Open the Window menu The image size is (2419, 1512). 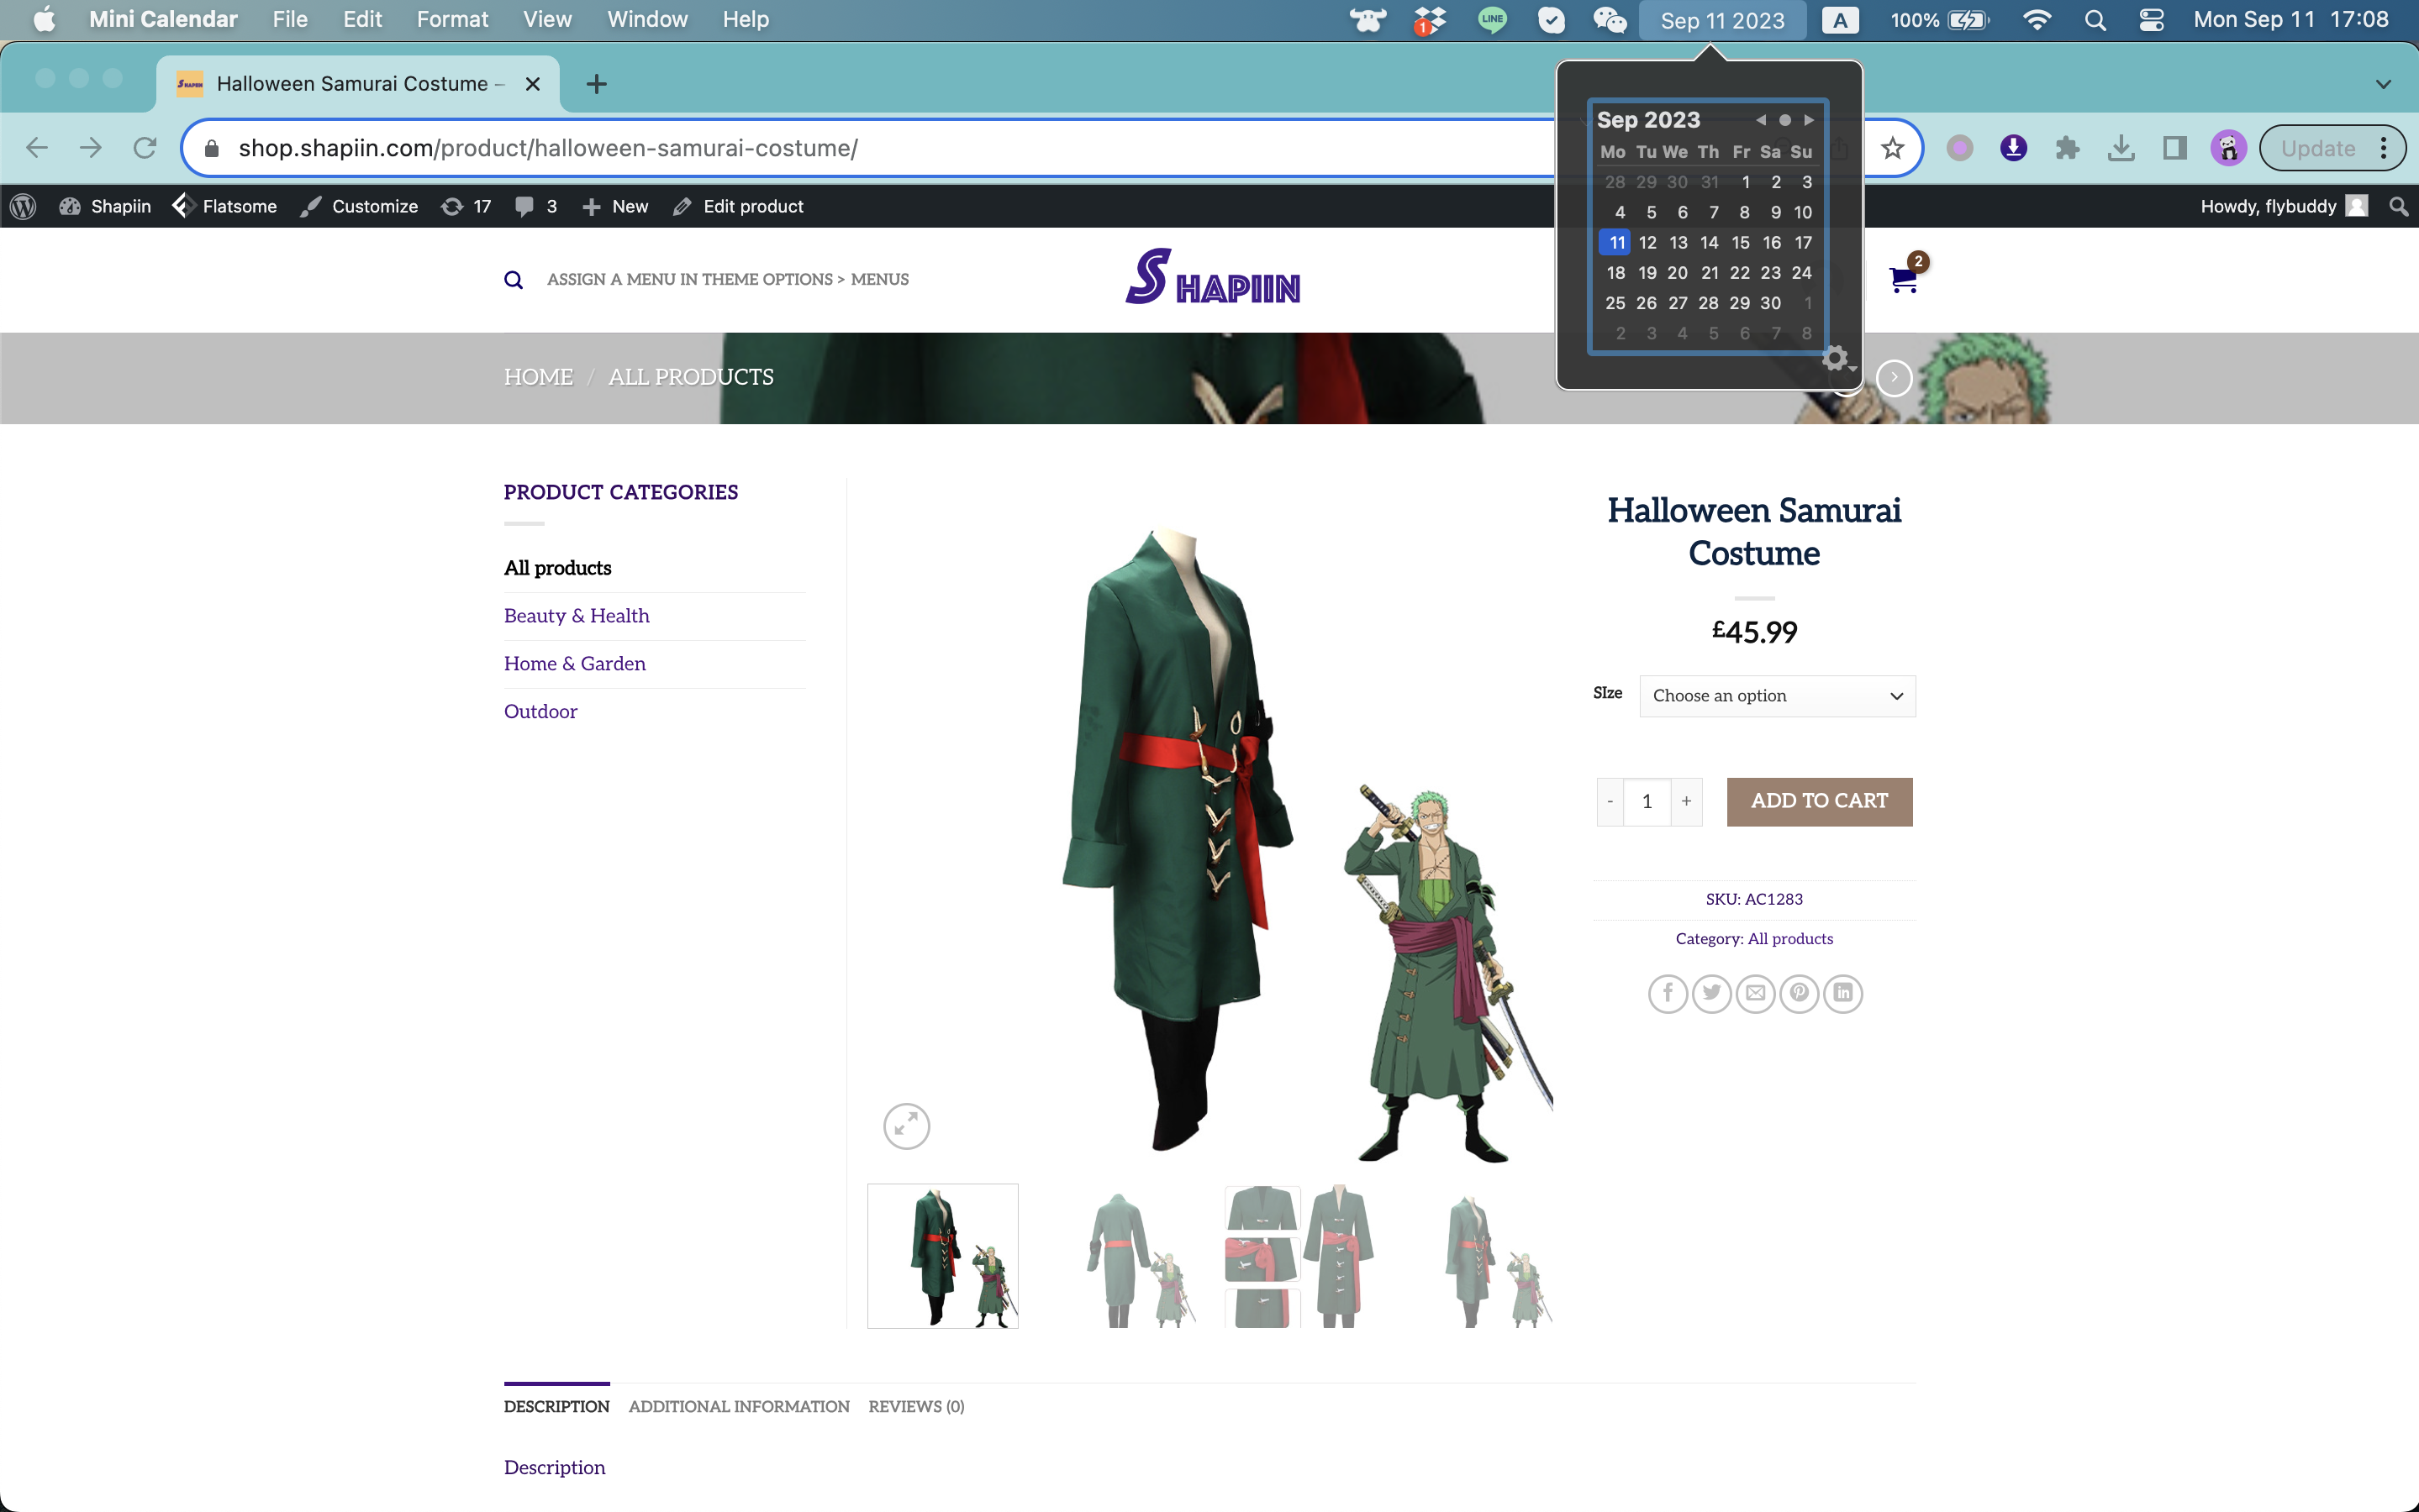647,20
